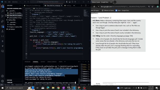The width and height of the screenshot is (160, 90).
Task: Click the Windows Start button
Action: point(2,88)
